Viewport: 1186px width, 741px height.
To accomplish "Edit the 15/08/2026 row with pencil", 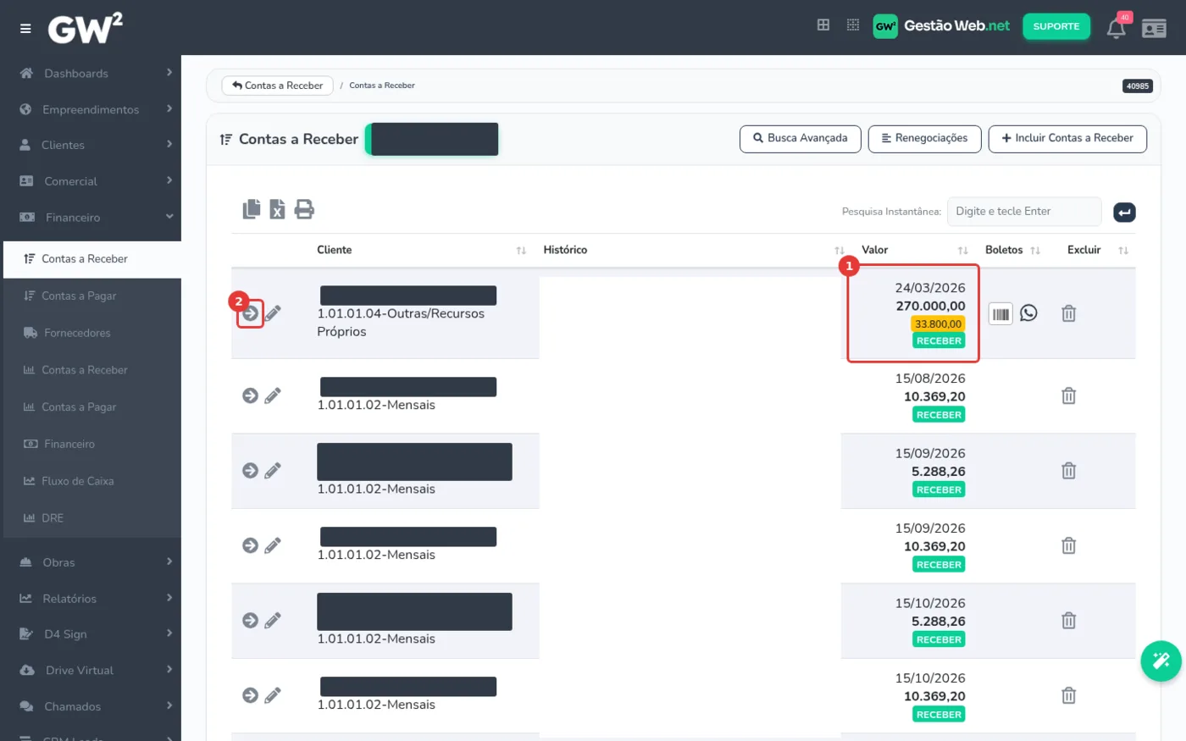I will point(273,395).
